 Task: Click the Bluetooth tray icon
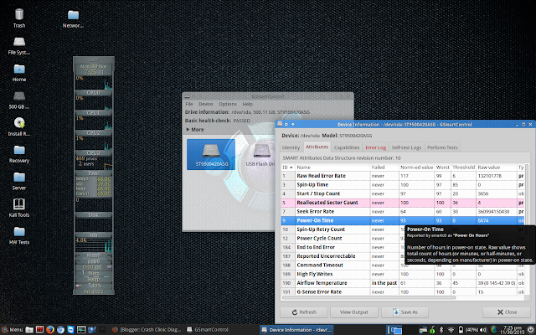click(x=441, y=330)
